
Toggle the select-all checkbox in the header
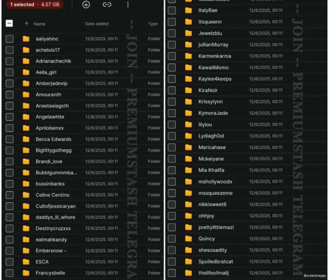9,24
